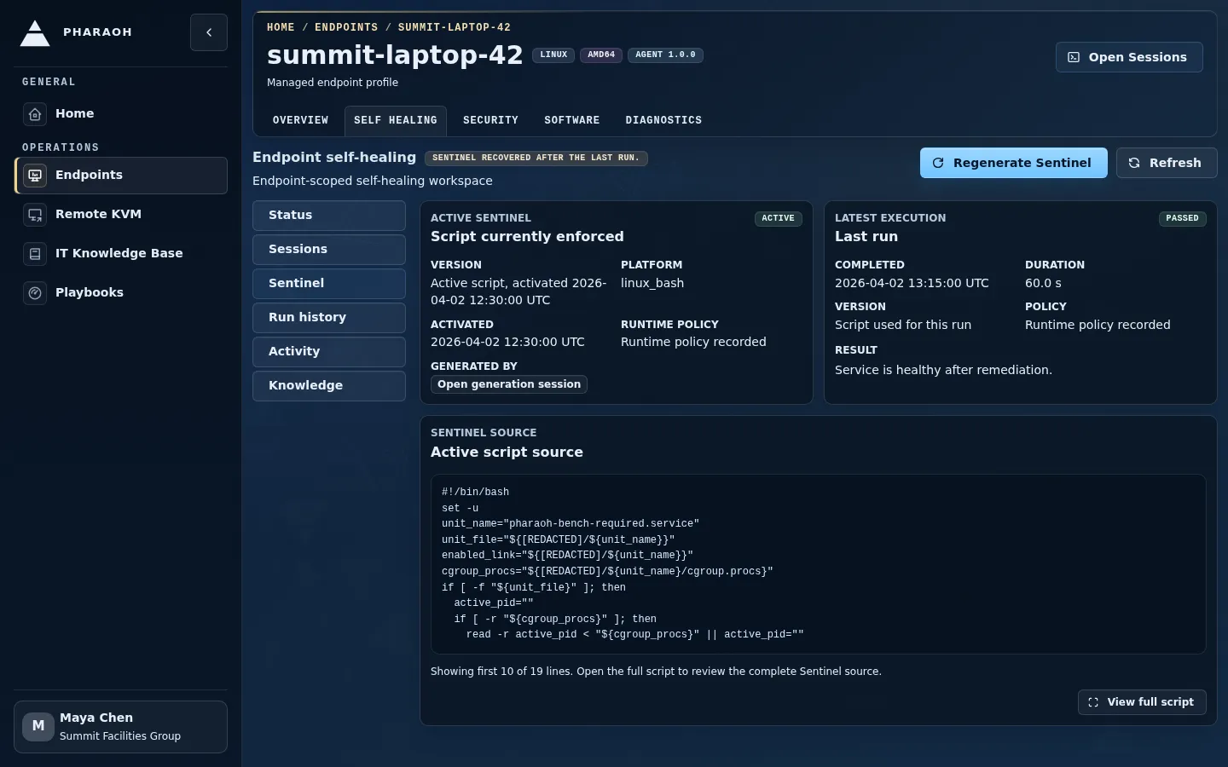
Task: Click the regenerate arrow icon
Action: click(938, 163)
